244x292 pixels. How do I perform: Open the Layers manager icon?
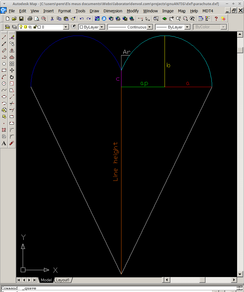[x=14, y=27]
